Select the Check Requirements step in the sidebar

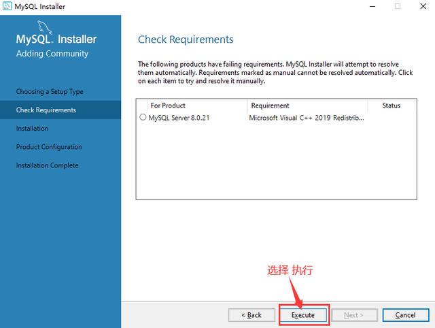pyautogui.click(x=60, y=110)
